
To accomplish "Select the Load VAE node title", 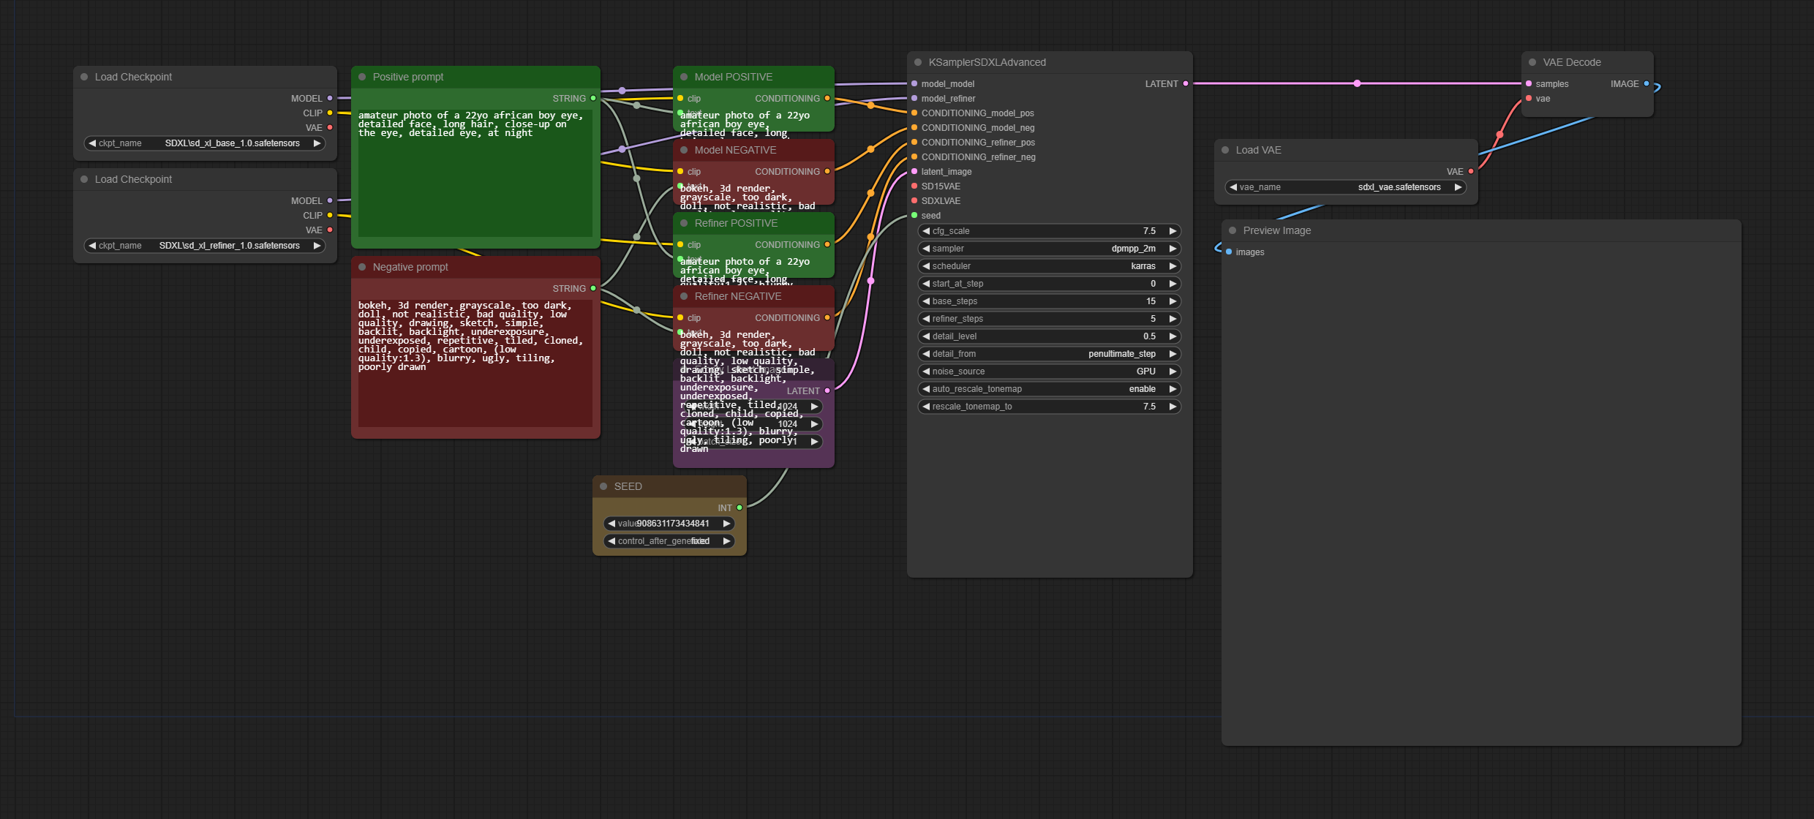I will 1259,150.
